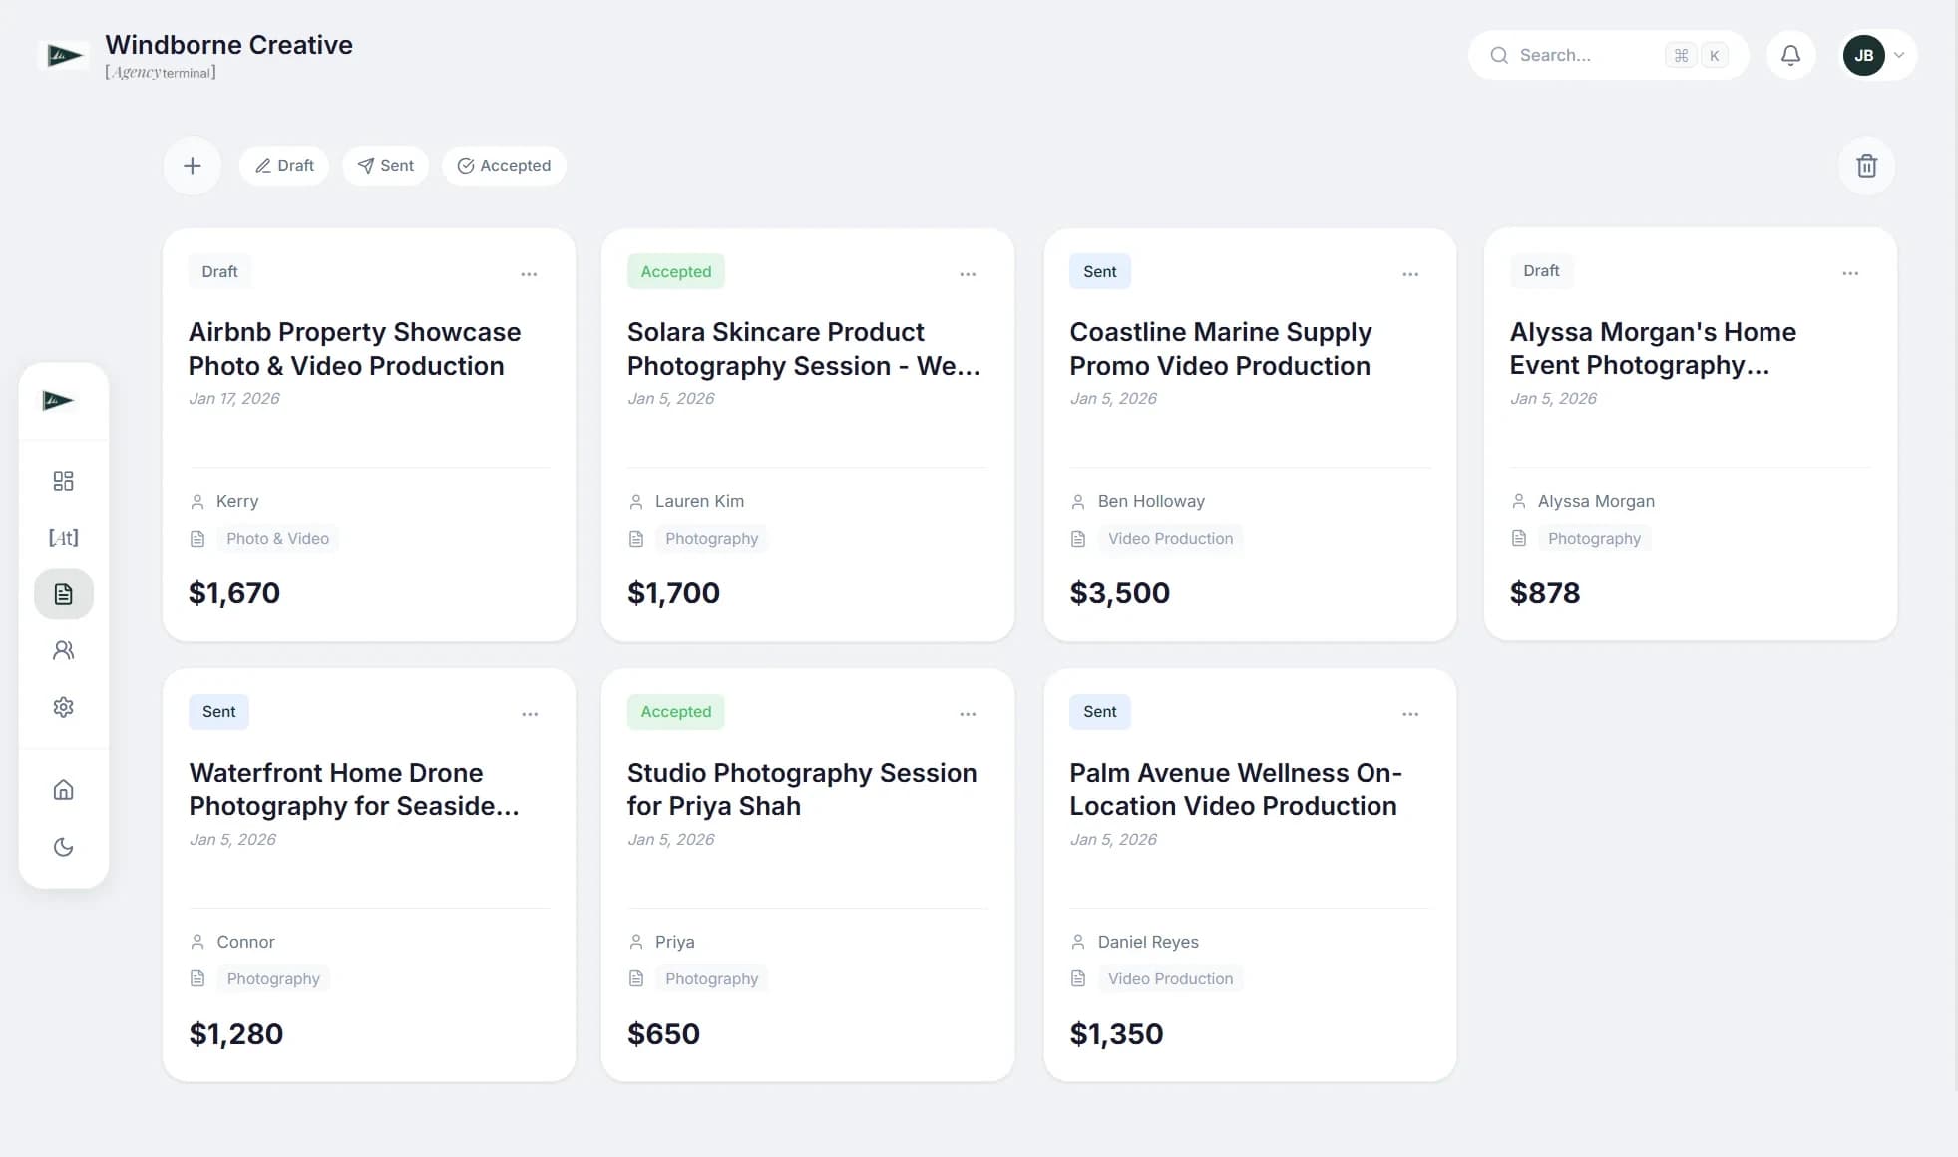Open options menu on Palm Avenue Wellness card
Screen dimensions: 1958x1157
tap(1410, 714)
